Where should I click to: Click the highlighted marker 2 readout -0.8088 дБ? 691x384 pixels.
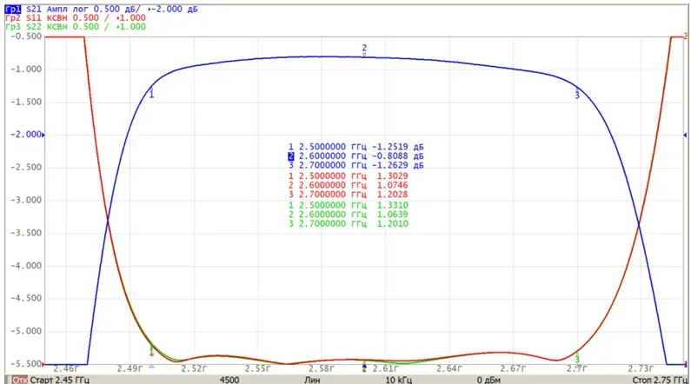(x=397, y=156)
